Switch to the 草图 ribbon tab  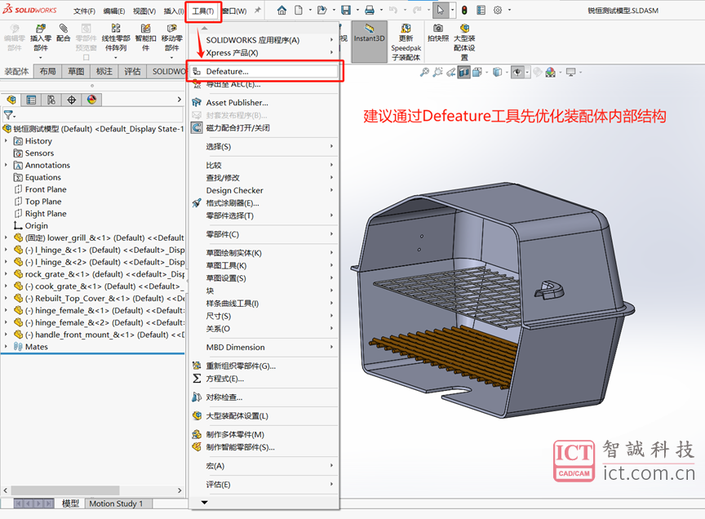[76, 71]
